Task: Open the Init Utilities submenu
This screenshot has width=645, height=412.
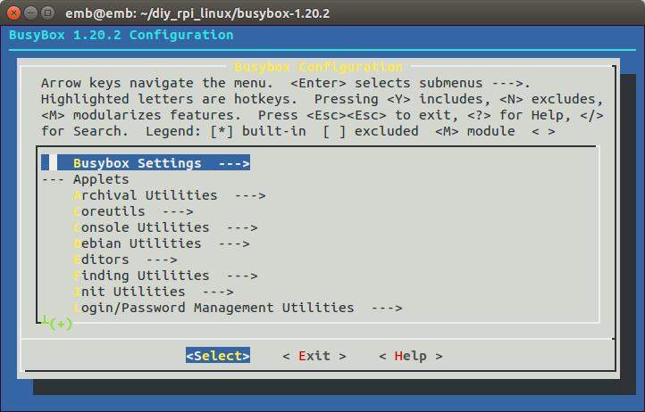Action: (x=154, y=292)
